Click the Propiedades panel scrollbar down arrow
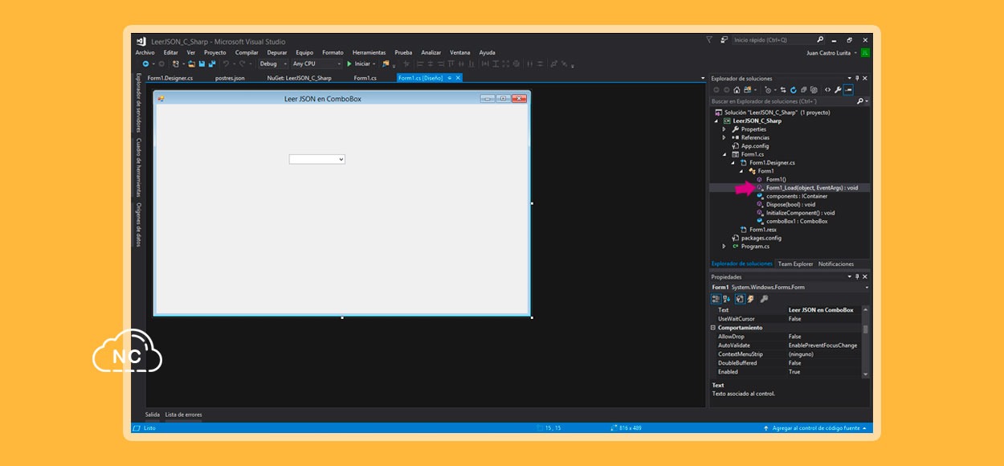 [x=865, y=374]
